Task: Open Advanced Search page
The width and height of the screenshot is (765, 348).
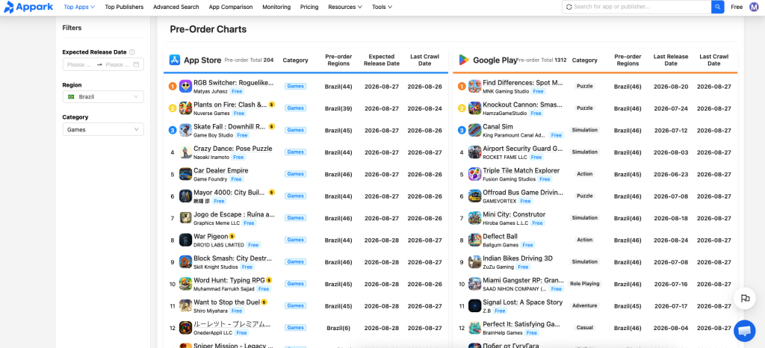Action: click(x=176, y=7)
